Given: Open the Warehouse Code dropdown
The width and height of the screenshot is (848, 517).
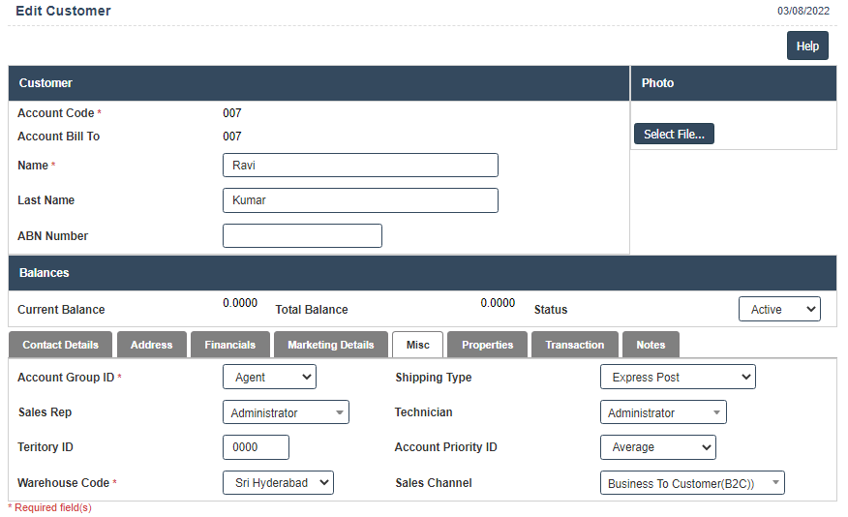Looking at the screenshot, I should tap(278, 483).
